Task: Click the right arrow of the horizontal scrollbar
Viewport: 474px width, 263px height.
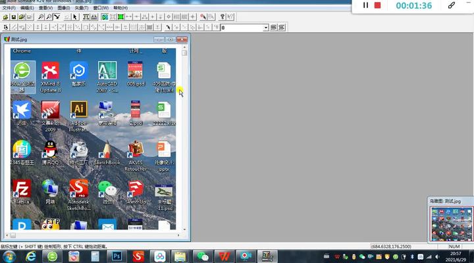Action: click(178, 235)
